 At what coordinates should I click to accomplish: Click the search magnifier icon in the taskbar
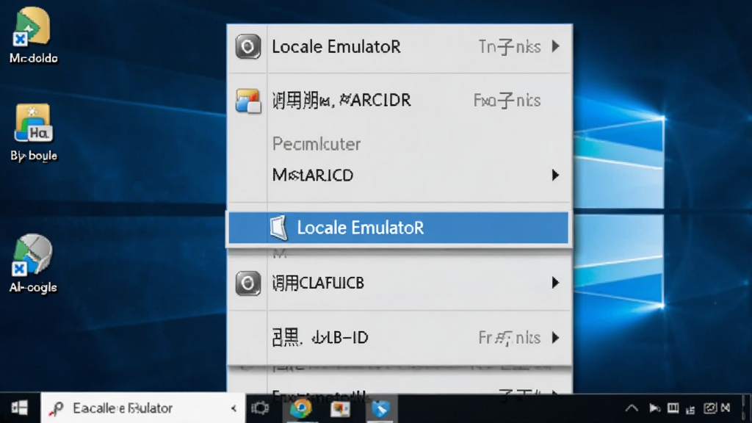[56, 408]
